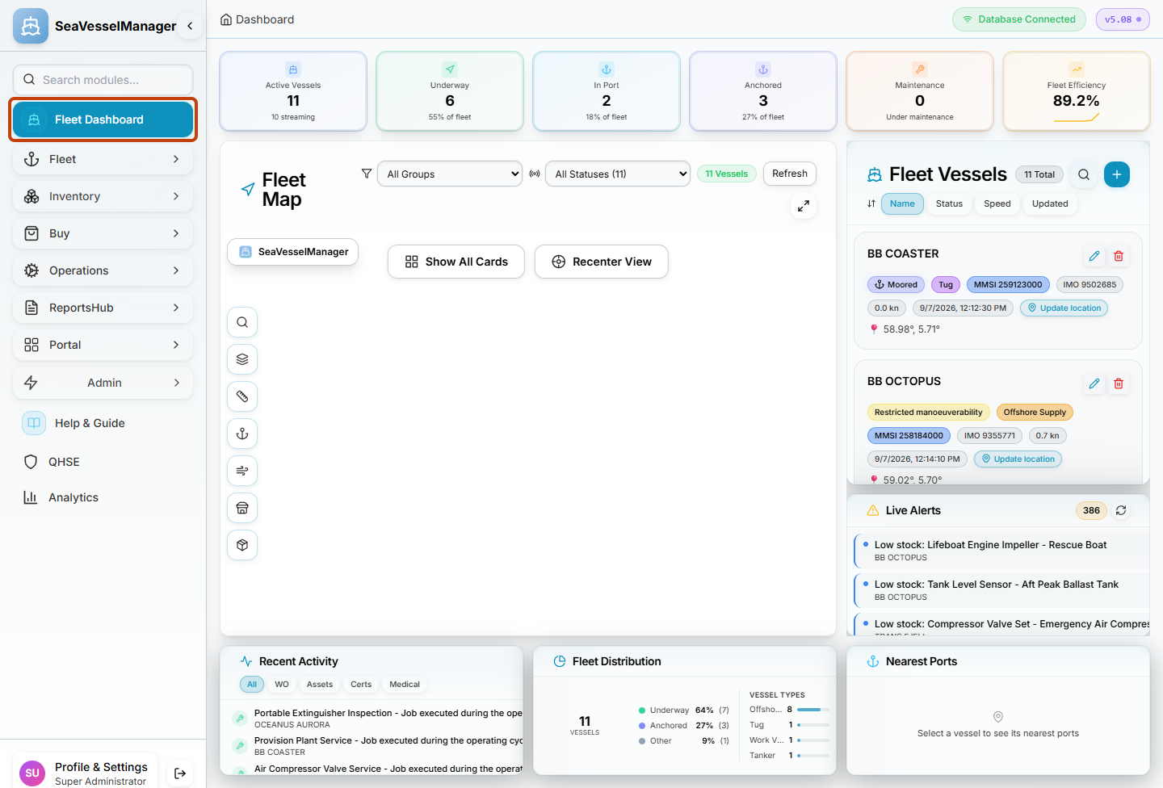1163x788 pixels.
Task: Click the Offshore vessel type progress bar
Action: coord(813,710)
